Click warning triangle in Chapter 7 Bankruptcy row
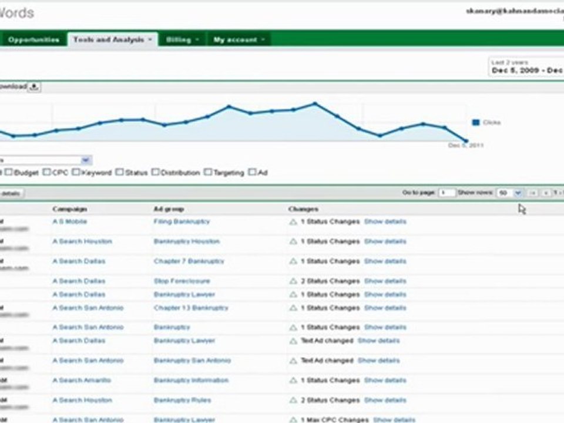This screenshot has height=423, width=564. pos(293,261)
